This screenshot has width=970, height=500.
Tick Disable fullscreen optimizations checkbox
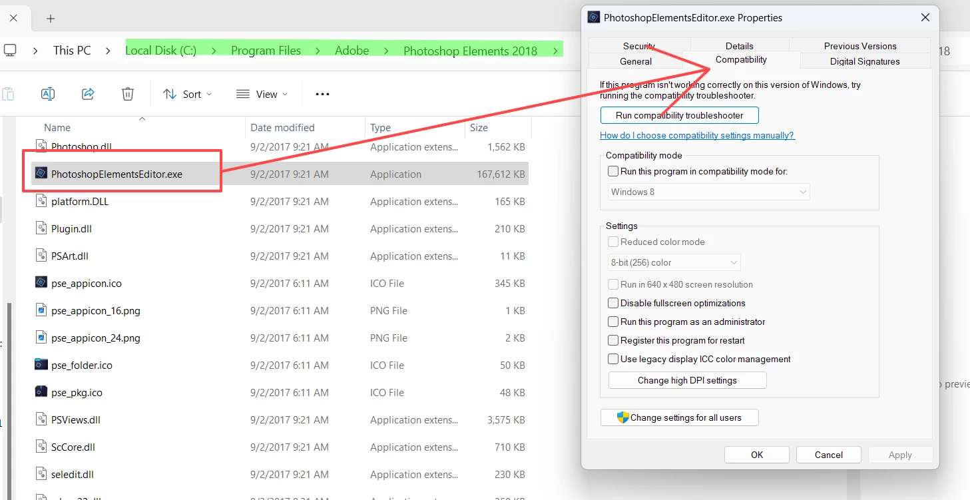613,303
